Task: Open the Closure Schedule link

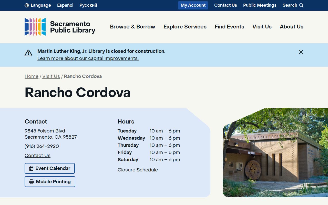Action: (138, 170)
